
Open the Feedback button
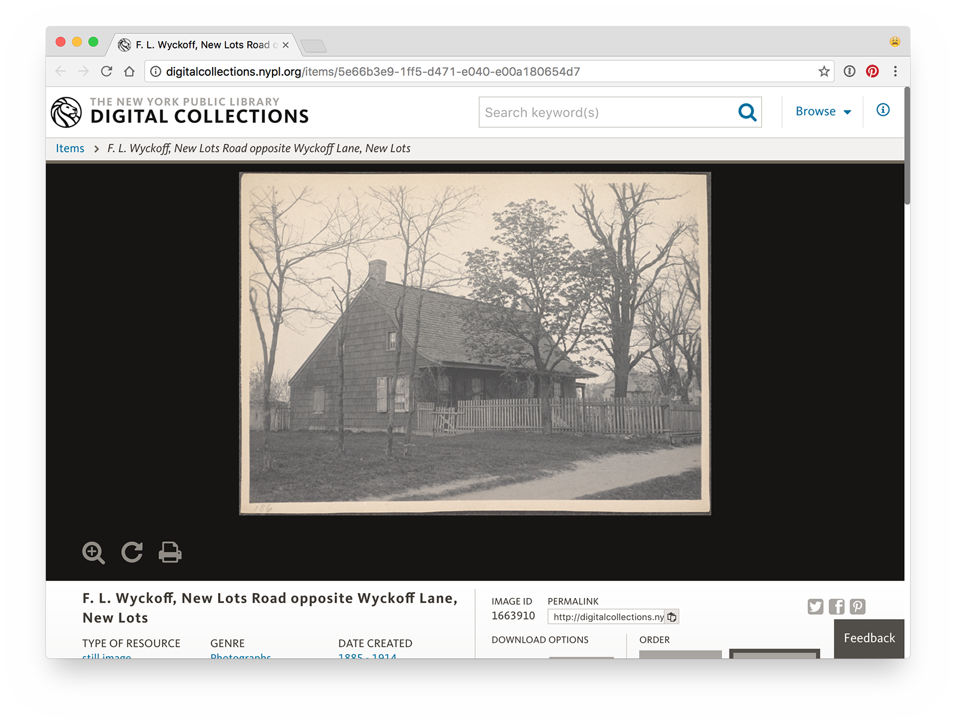(x=869, y=639)
